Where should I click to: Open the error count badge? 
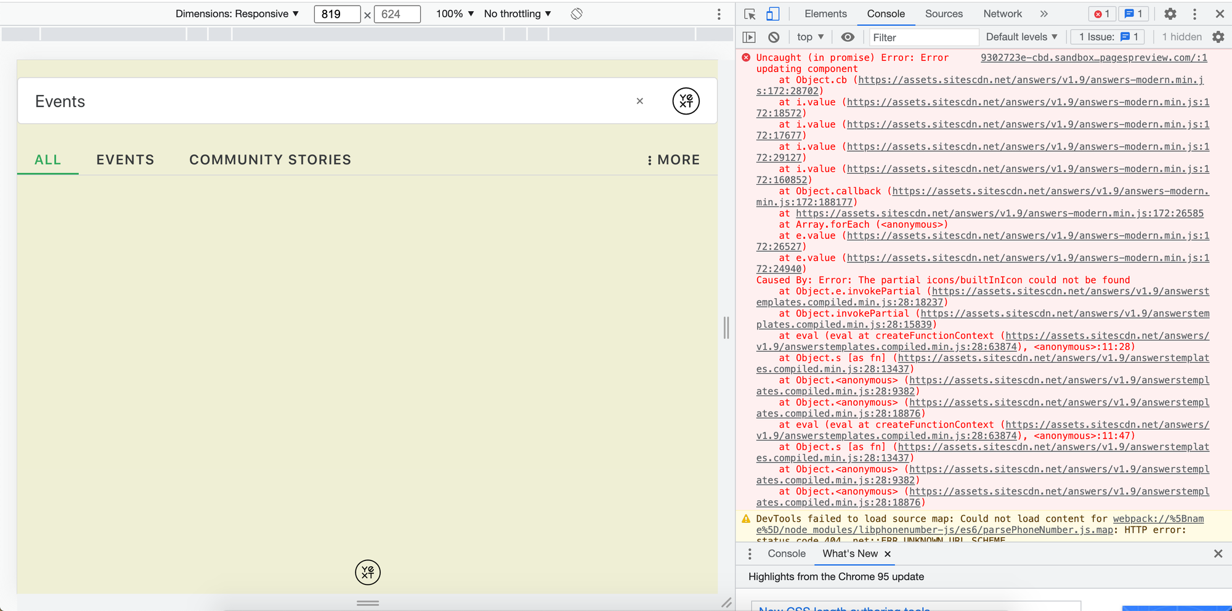[1102, 14]
